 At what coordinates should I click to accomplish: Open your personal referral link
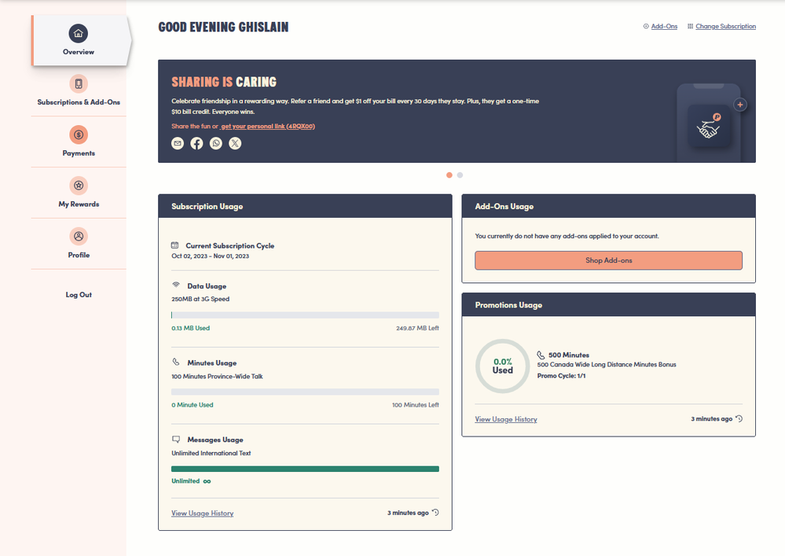coord(267,126)
